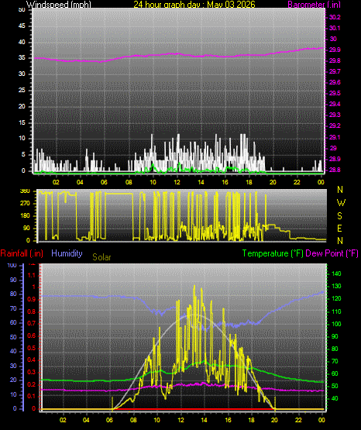361x430 pixels.
Task: Click the 100 humidity scale value
Action: coord(12,265)
